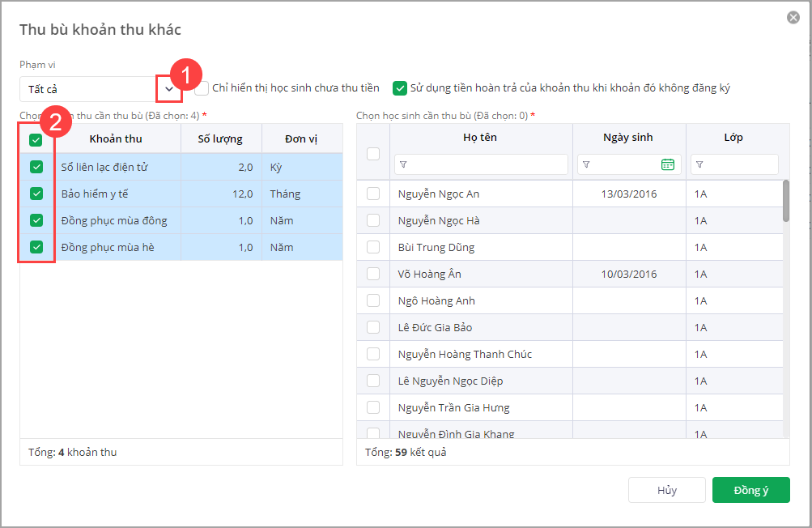Click the birth date 13/03/2016
The image size is (812, 528).
(x=629, y=194)
